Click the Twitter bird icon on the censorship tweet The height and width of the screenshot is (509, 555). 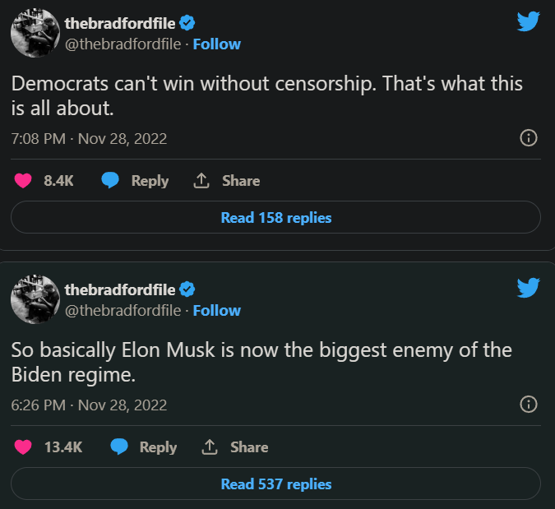528,21
